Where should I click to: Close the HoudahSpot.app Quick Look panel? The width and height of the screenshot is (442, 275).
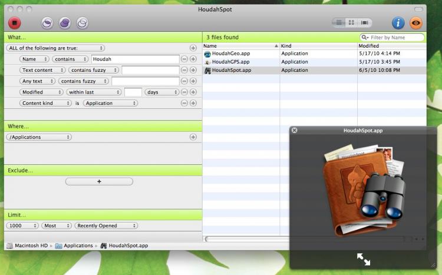[294, 130]
